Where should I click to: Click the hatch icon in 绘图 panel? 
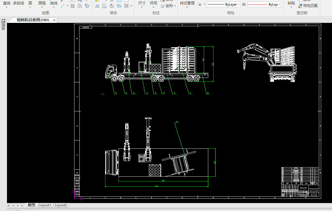tap(72, 6)
